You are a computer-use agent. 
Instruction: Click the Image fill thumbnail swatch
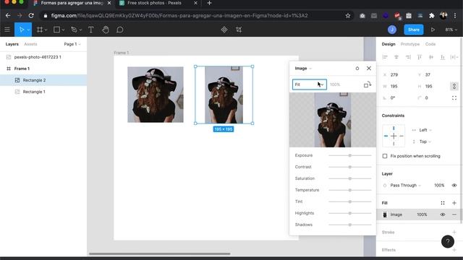[385, 214]
